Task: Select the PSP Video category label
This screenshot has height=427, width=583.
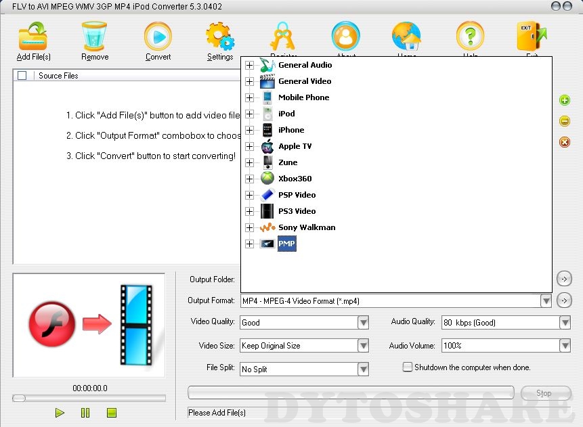Action: [297, 195]
